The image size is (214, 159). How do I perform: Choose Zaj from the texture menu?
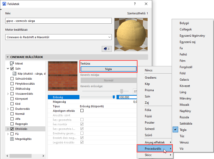click(x=147, y=103)
